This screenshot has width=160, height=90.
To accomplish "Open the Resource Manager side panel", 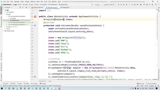I will [x=1, y=22].
